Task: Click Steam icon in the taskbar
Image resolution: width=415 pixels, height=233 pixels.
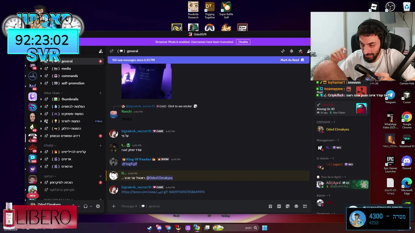Action: [149, 228]
